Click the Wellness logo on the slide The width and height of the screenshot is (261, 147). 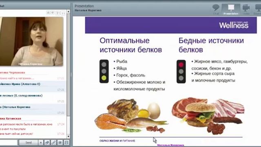tap(234, 25)
